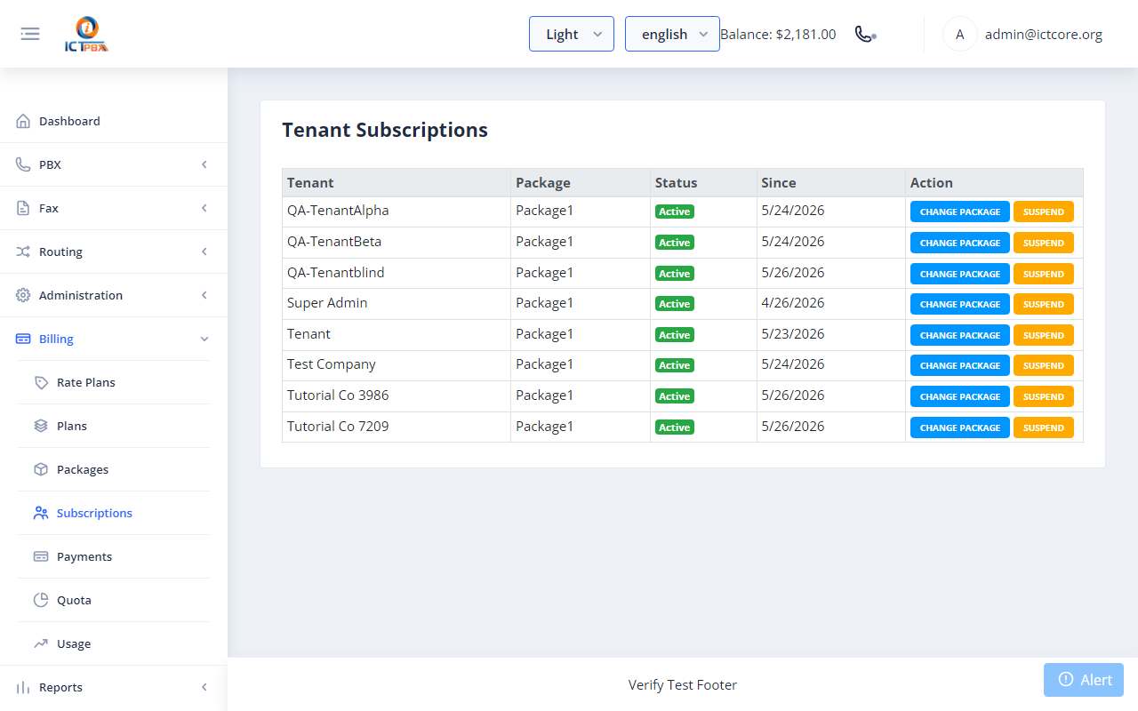
Task: Click the Packages box icon
Action: pos(41,469)
